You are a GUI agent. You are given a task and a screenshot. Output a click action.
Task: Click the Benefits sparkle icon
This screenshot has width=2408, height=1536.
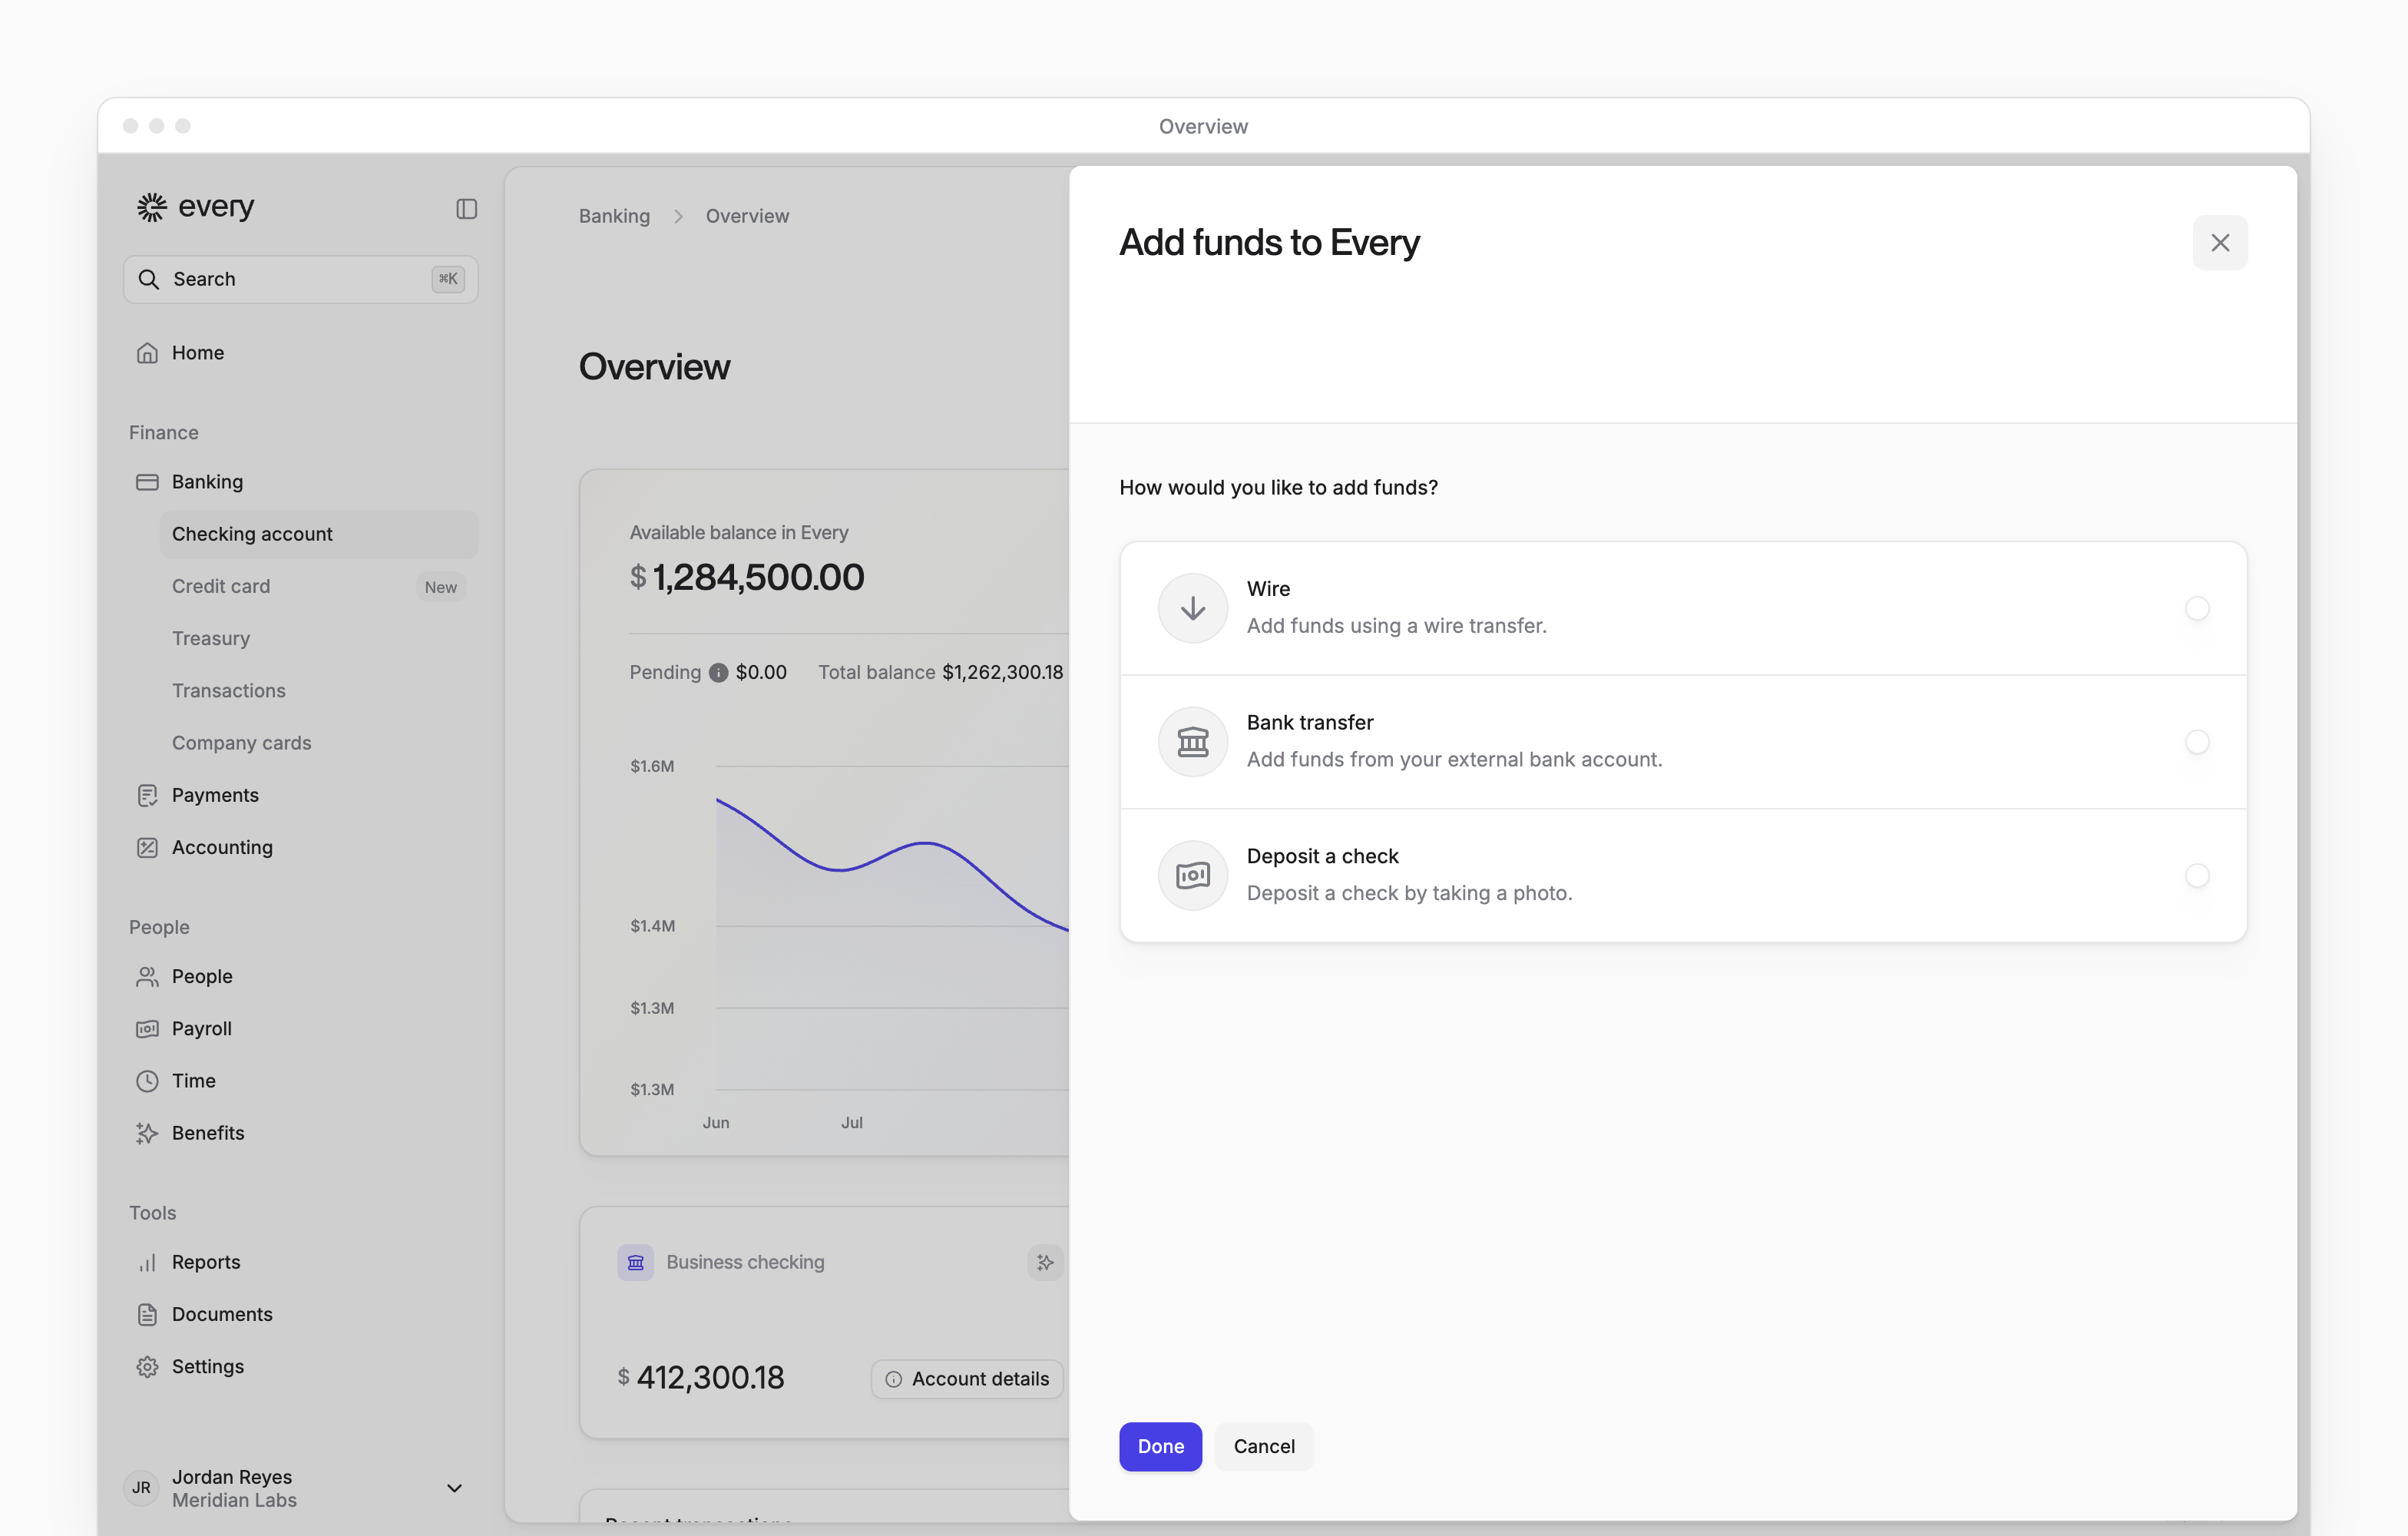pyautogui.click(x=147, y=1133)
